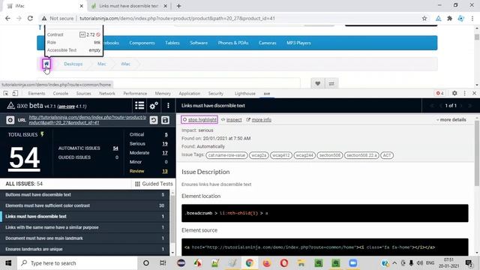This screenshot has height=270, width=480.
Task: Open DevTools settings gear
Action: pos(454,93)
